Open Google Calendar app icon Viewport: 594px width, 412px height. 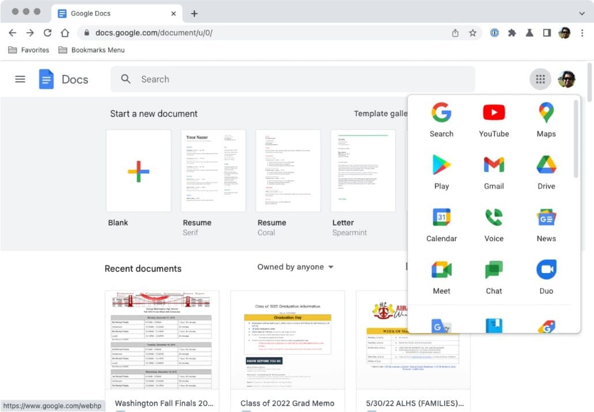point(441,218)
